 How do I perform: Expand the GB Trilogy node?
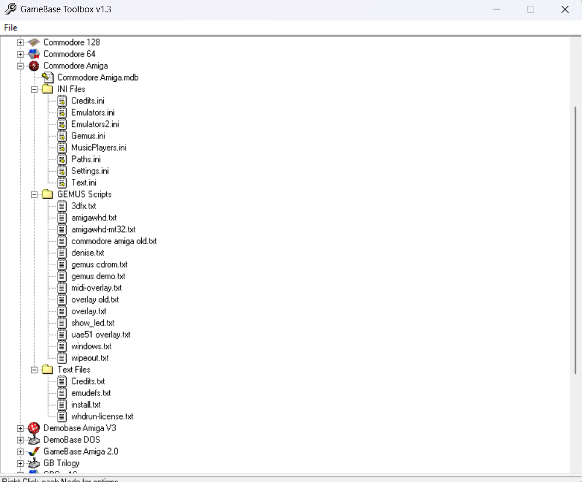[20, 464]
